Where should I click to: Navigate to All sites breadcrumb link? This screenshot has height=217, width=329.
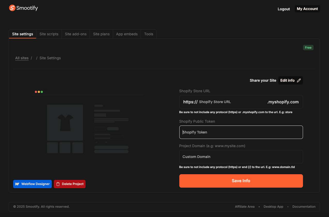coord(22,58)
